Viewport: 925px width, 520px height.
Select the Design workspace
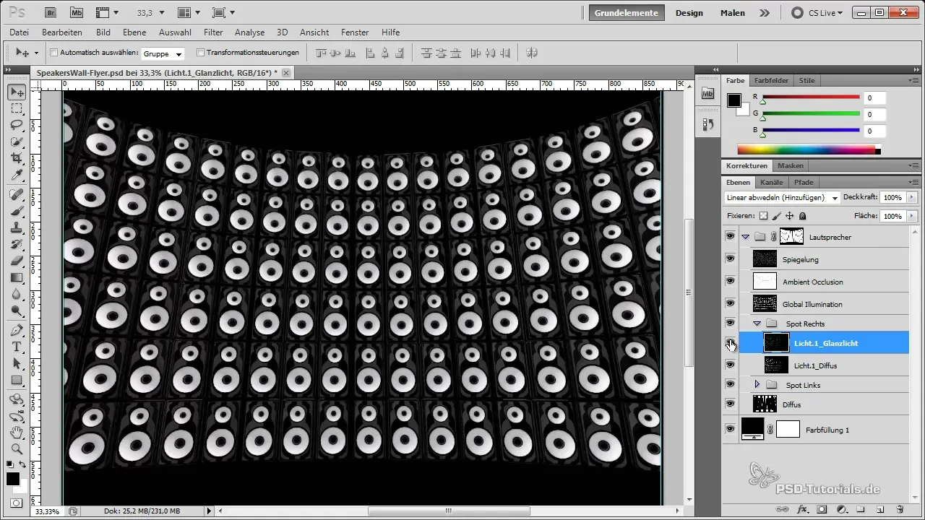click(x=689, y=12)
